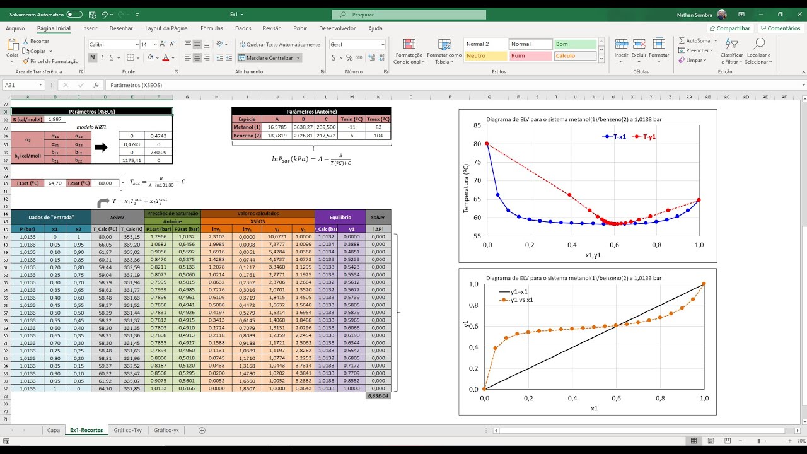
Task: Undo the last action
Action: click(x=105, y=14)
